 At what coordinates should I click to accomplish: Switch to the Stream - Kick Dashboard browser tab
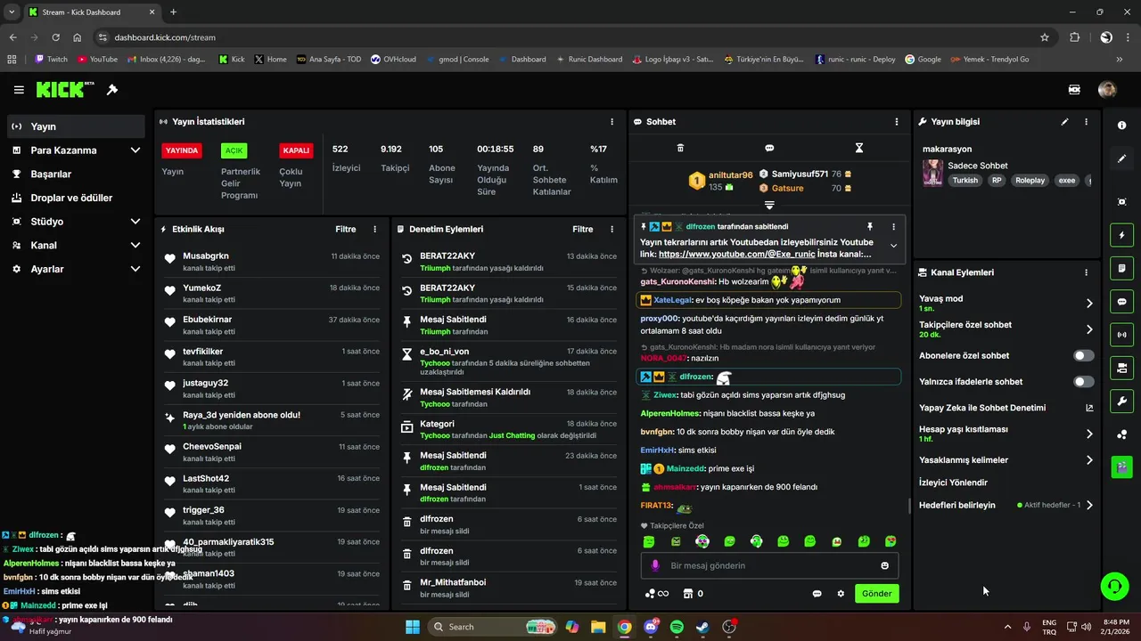91,12
